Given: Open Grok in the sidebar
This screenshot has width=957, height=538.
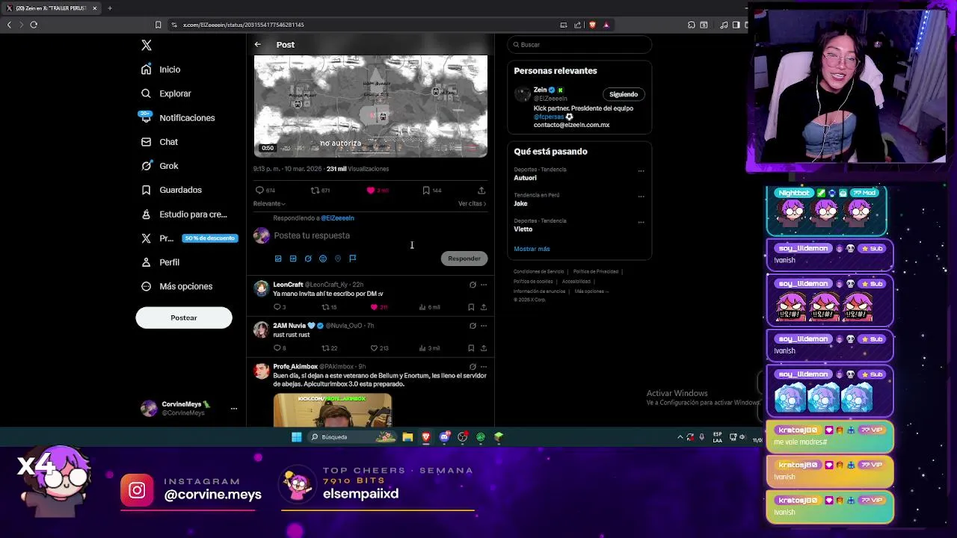Looking at the screenshot, I should [159, 166].
